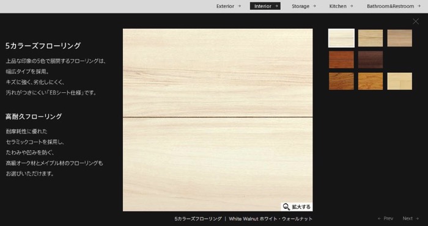This screenshot has height=226, width=428.
Task: Choose the dark walnut flooring swatch
Action: click(x=371, y=60)
